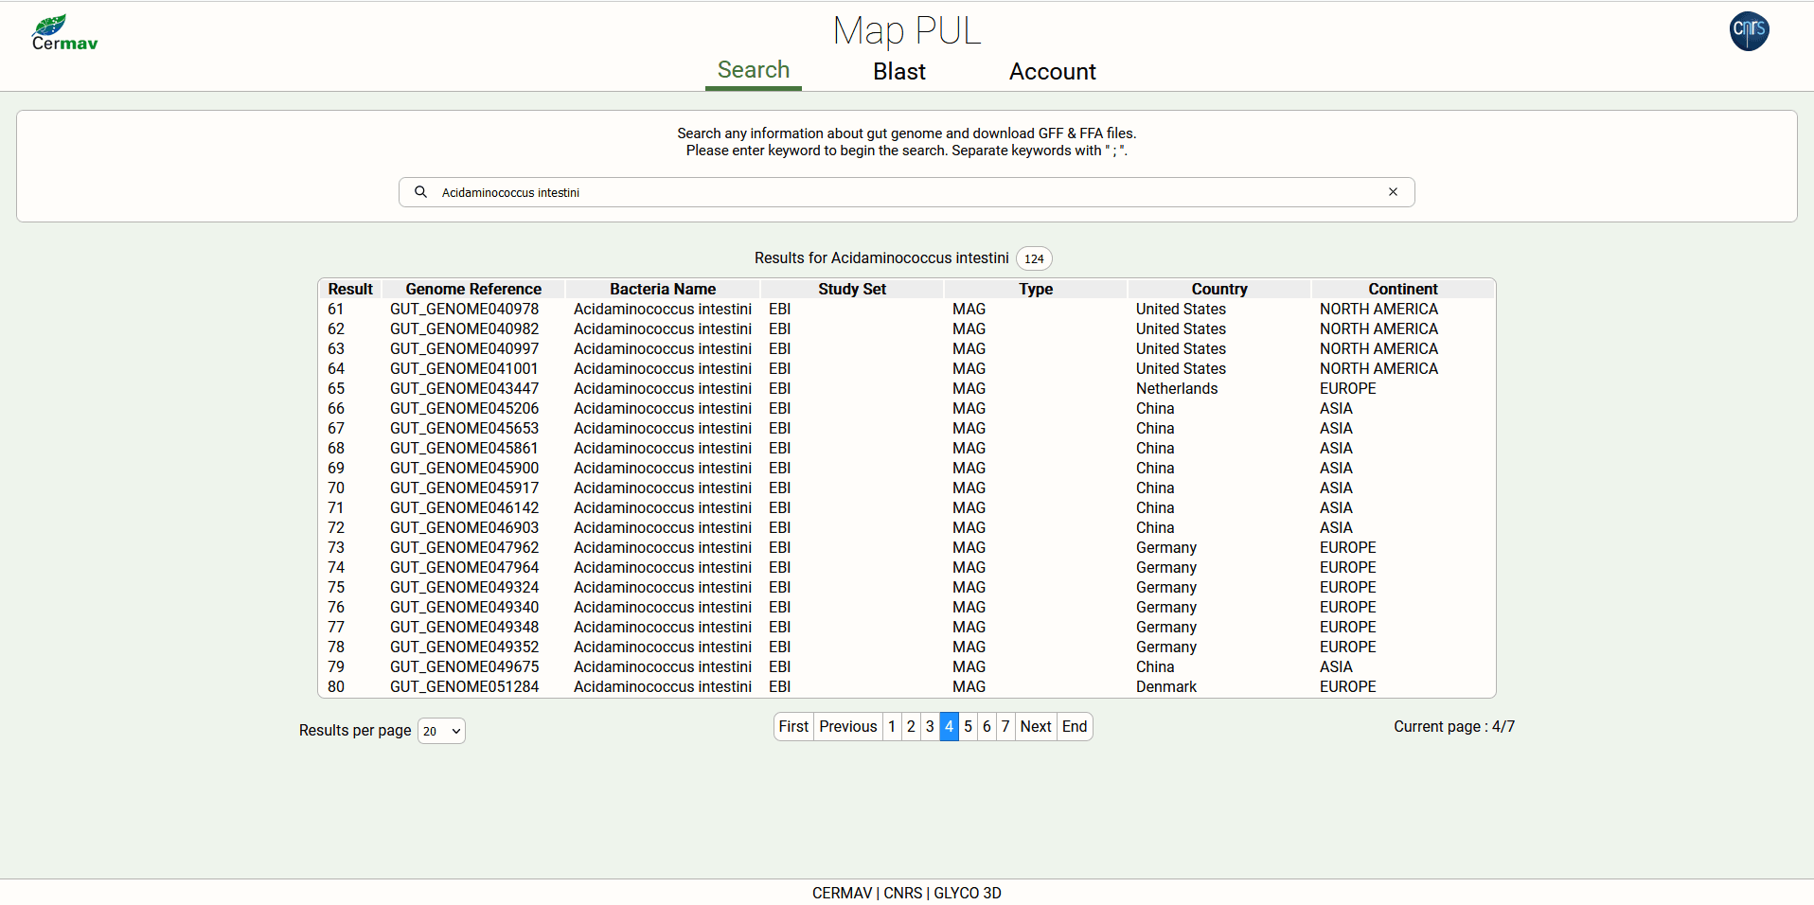1814x905 pixels.
Task: Go to results page 5
Action: [968, 727]
